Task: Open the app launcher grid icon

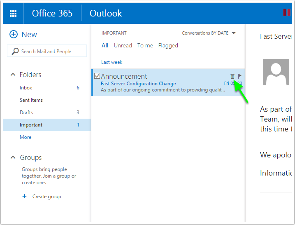Action: click(13, 14)
